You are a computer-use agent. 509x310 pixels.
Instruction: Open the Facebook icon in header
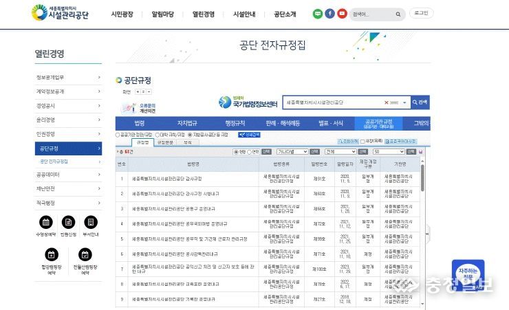[329, 14]
